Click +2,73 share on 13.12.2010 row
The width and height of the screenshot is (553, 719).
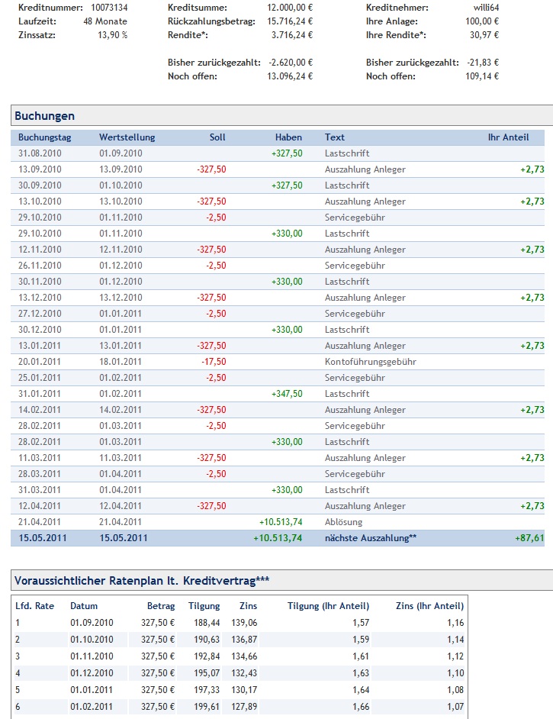pos(532,298)
